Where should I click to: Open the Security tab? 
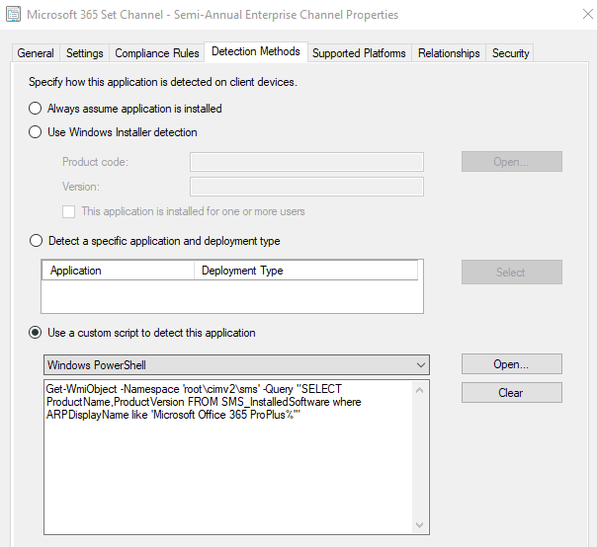510,53
